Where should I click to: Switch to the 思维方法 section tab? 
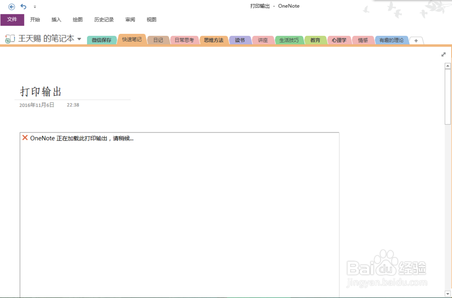point(214,40)
